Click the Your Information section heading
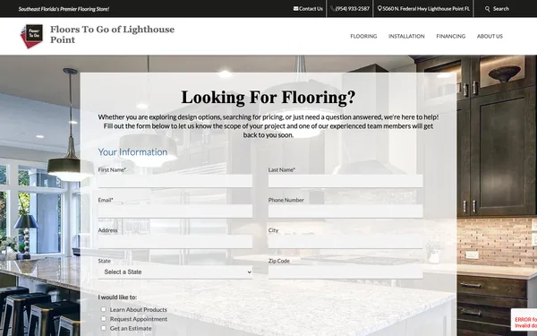The image size is (537, 336). click(132, 152)
